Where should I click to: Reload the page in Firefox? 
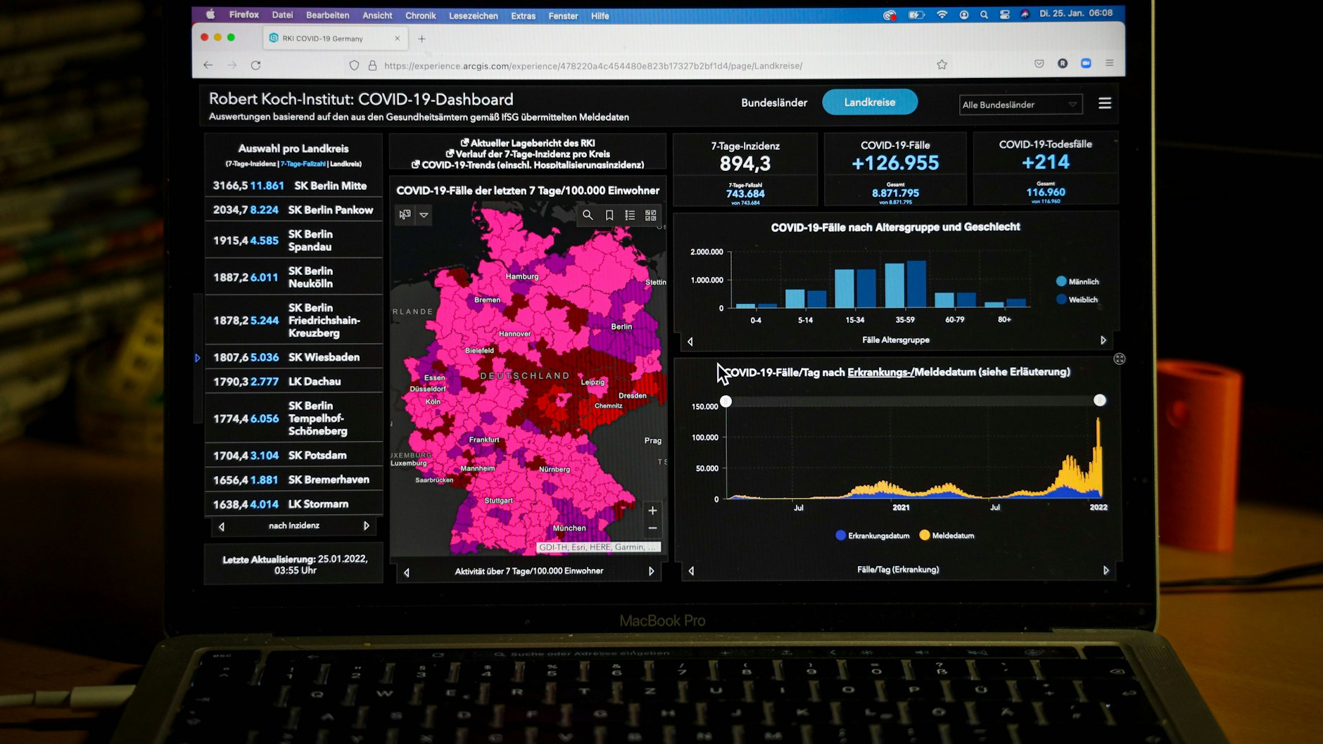pyautogui.click(x=256, y=65)
